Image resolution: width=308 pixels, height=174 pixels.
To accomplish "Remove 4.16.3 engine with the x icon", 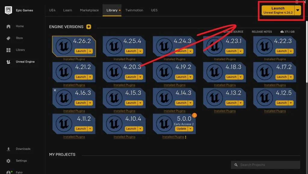I will pos(55,90).
